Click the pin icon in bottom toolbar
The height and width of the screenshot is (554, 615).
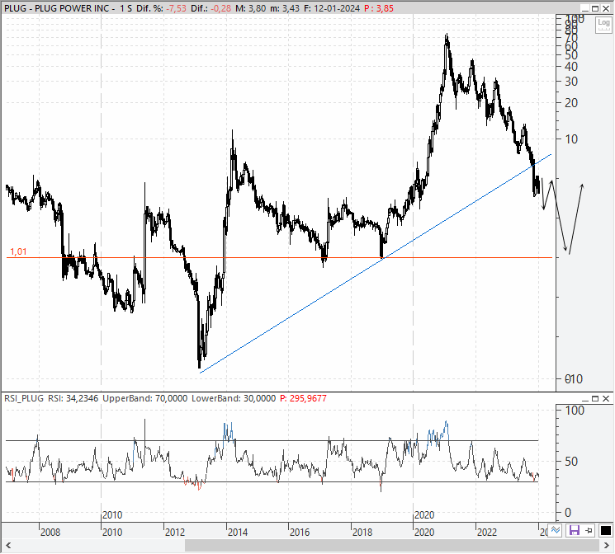(589, 530)
